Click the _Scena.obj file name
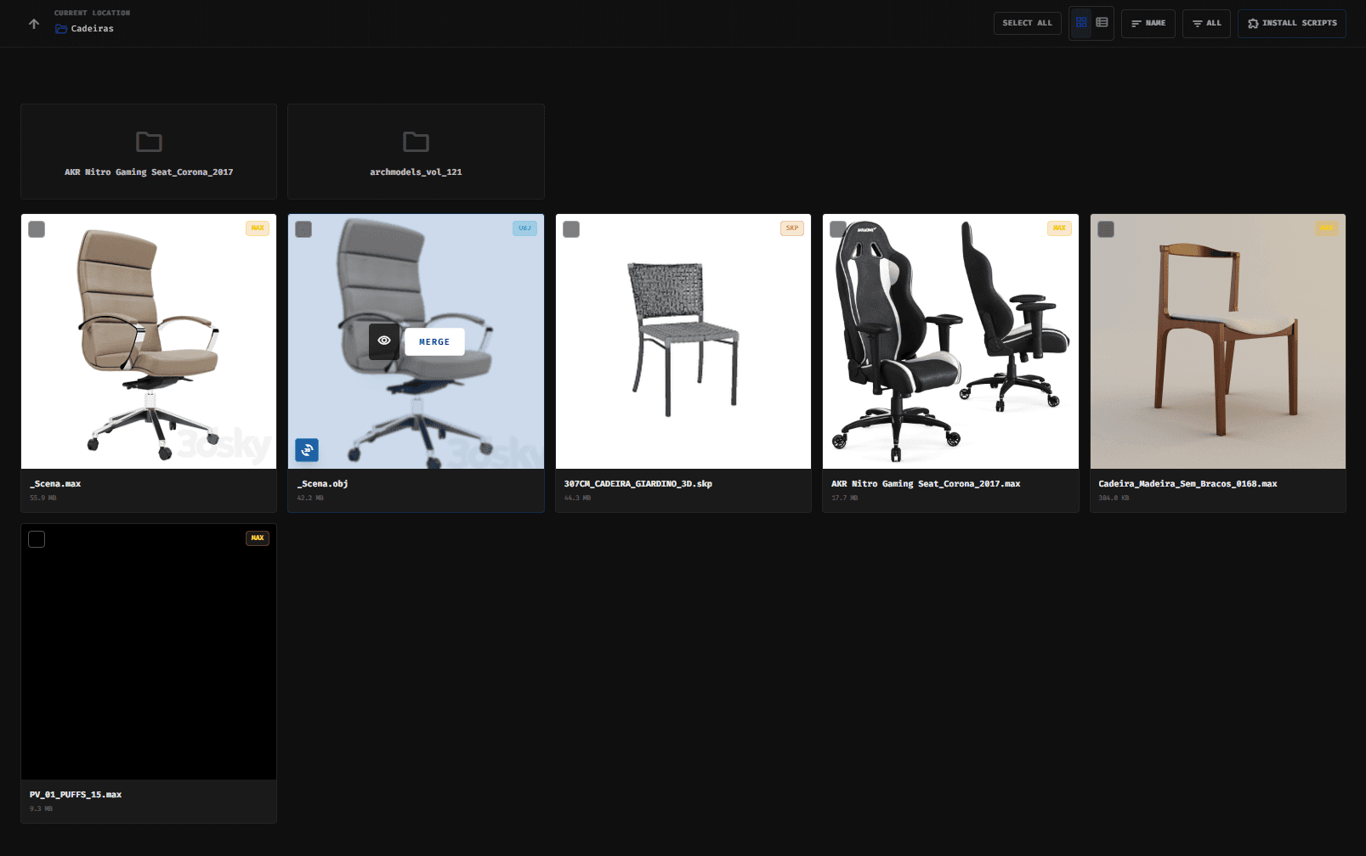1366x856 pixels. [x=322, y=484]
